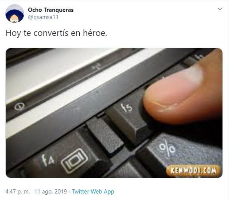Screen dimensions: 229x200
Task: Click the display-switch icon on the f4 key
Action: [x=74, y=161]
